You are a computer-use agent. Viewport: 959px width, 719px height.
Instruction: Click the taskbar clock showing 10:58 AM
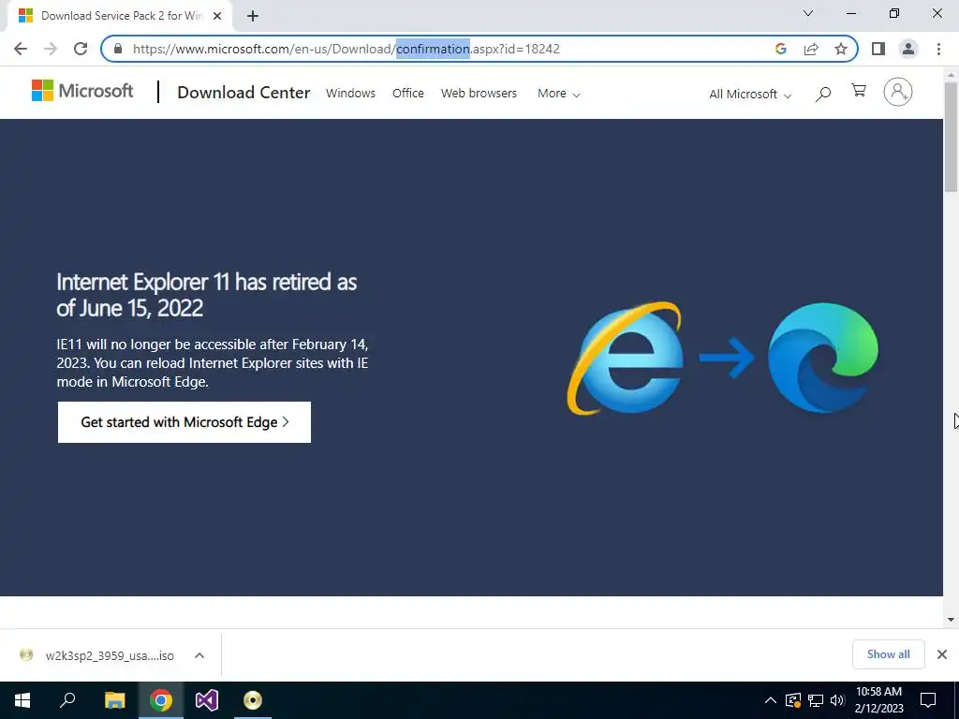[x=878, y=700]
